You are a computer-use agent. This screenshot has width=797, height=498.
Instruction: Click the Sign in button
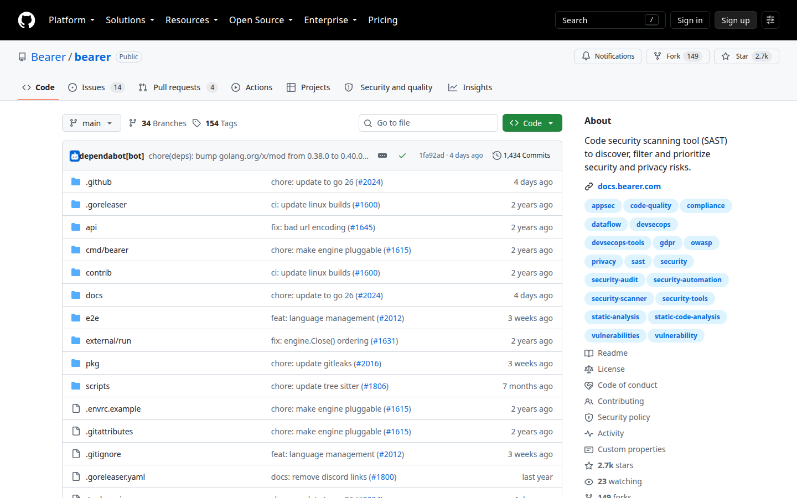pos(690,20)
